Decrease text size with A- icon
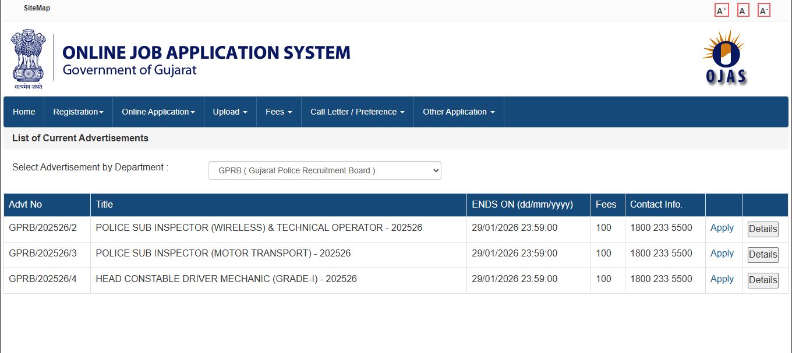The width and height of the screenshot is (792, 353). [x=763, y=10]
